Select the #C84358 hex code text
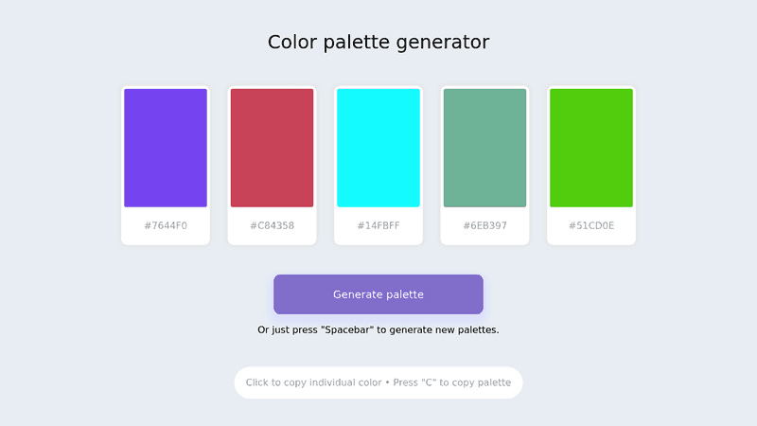The image size is (757, 426). tap(272, 225)
